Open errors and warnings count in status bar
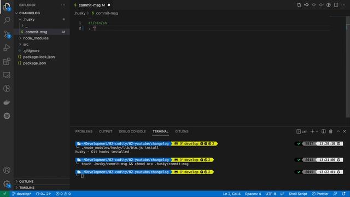The height and width of the screenshot is (197, 350). click(x=63, y=194)
